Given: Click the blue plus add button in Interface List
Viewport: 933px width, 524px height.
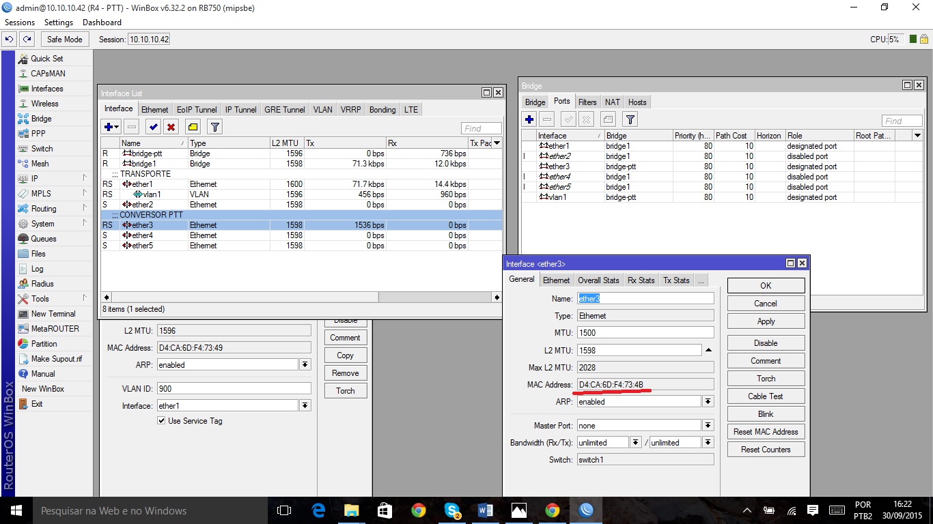Looking at the screenshot, I should (108, 127).
